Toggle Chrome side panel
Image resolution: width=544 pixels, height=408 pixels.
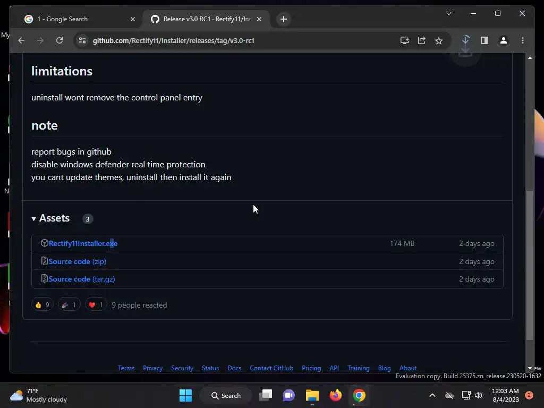(484, 40)
